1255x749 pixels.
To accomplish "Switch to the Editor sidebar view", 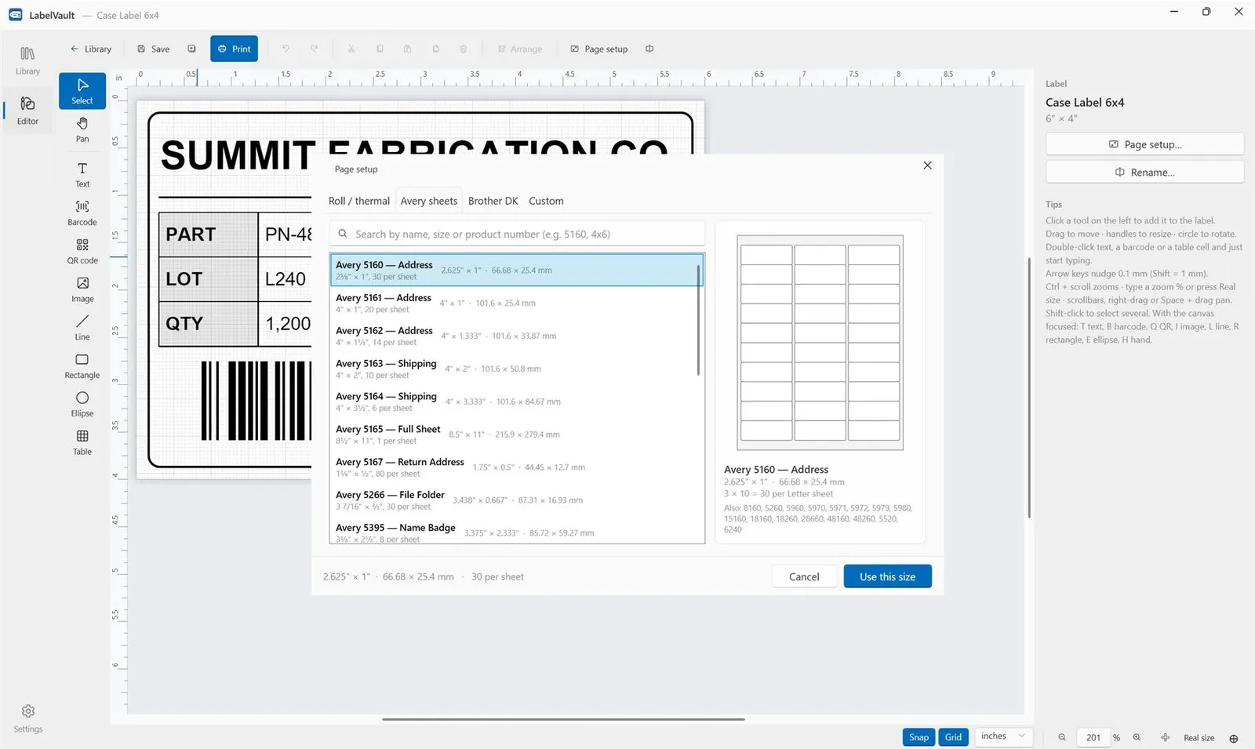I will tap(27, 111).
